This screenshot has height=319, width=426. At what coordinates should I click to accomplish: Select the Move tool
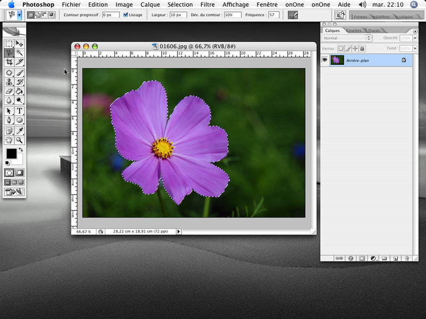coord(19,44)
